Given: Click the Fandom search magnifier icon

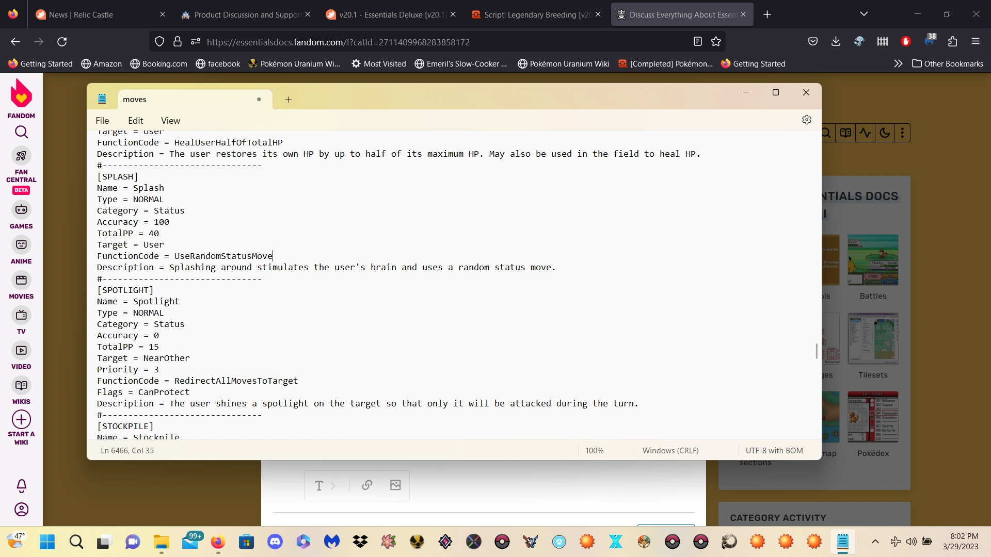Looking at the screenshot, I should [21, 132].
